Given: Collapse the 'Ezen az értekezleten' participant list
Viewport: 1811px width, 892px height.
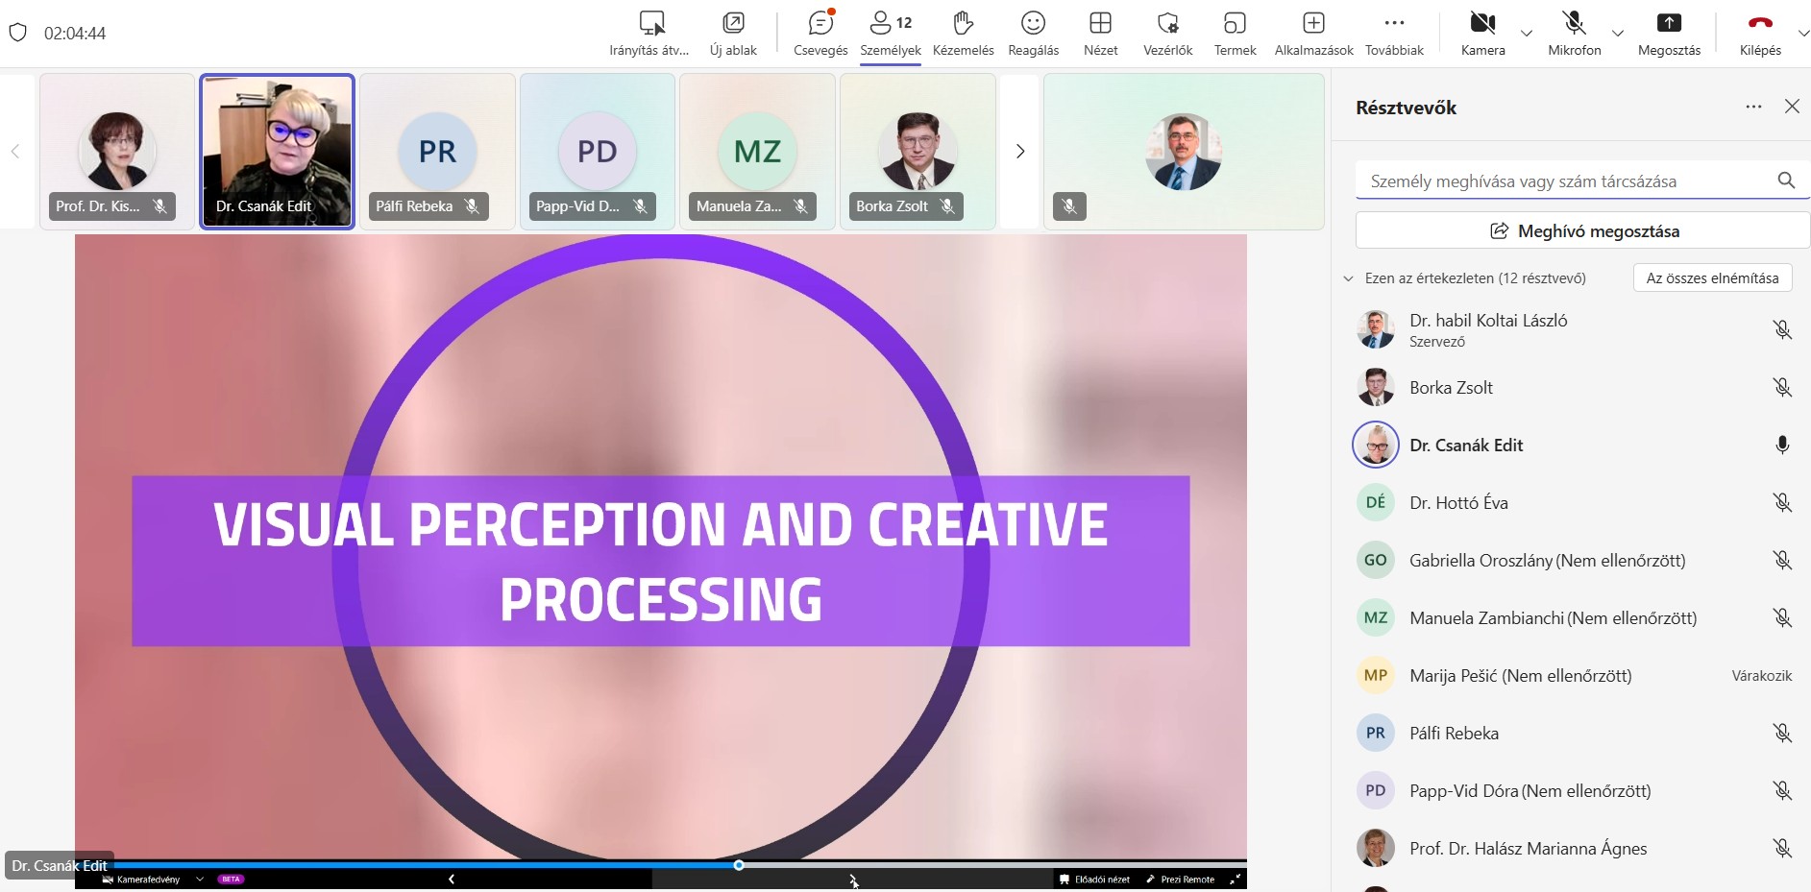Looking at the screenshot, I should pos(1348,278).
